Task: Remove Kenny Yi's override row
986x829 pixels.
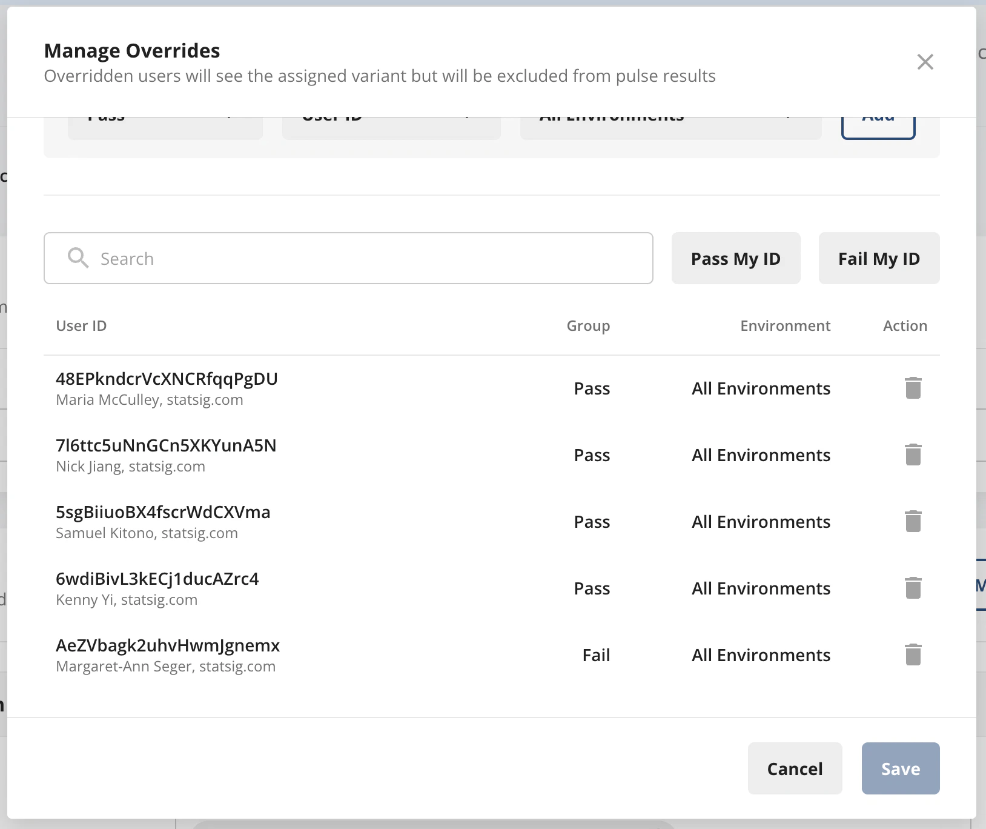Action: pos(912,588)
